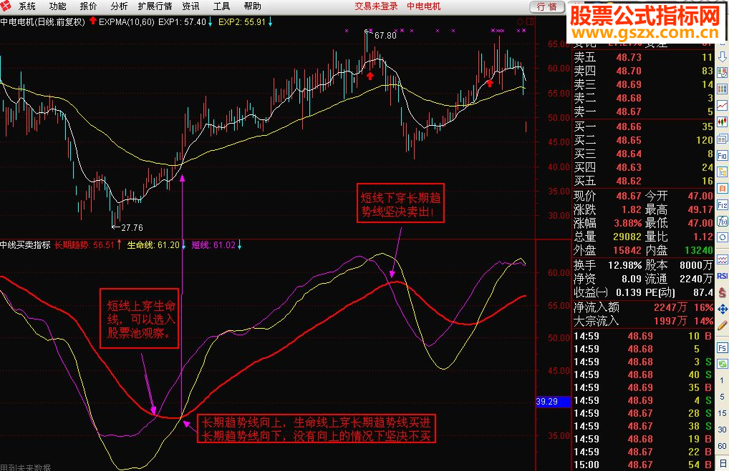Click the arrow beside EXP2: 55.91
The width and height of the screenshot is (729, 471).
pos(270,21)
